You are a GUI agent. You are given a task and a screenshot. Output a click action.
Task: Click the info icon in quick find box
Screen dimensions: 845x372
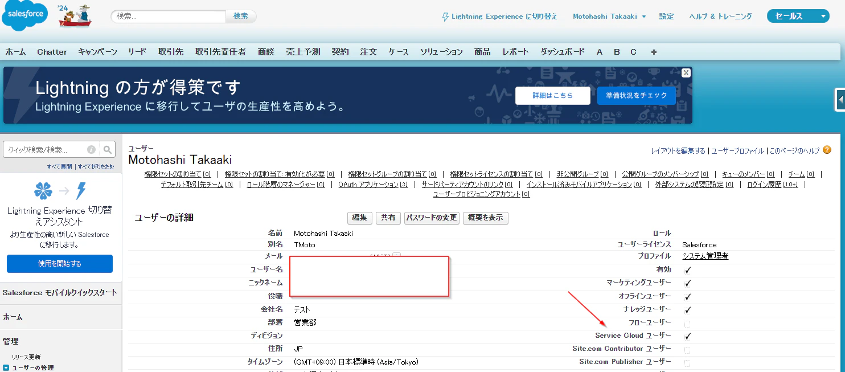(x=91, y=150)
